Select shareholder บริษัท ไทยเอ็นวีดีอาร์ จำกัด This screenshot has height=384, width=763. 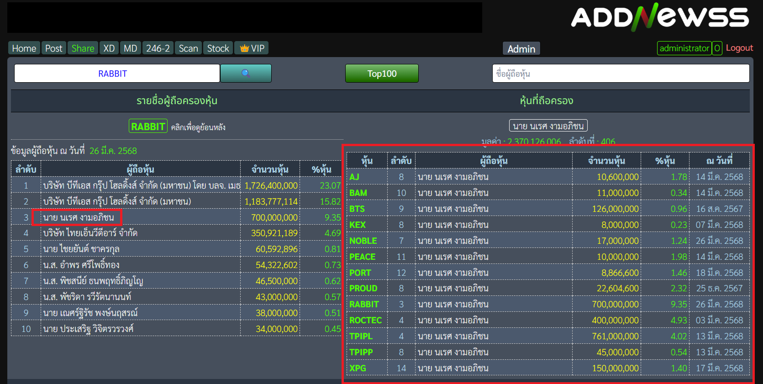(90, 233)
